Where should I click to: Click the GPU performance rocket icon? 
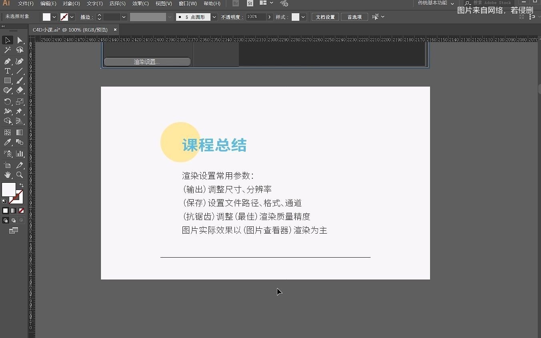[x=284, y=3]
